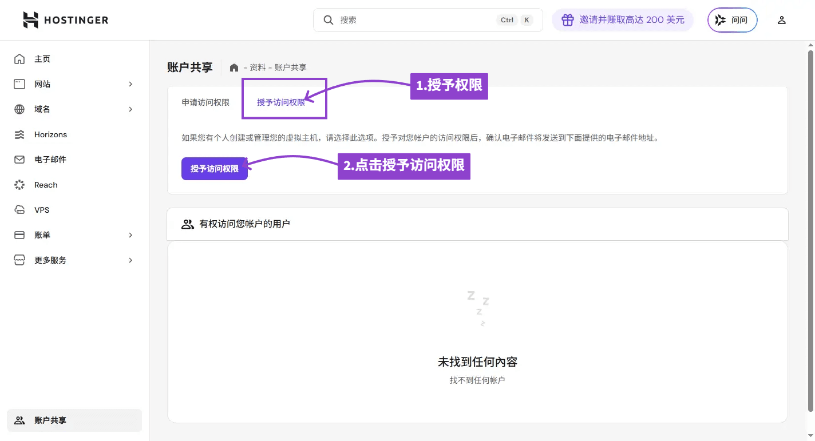
Task: Click the vertical page scrollbar
Action: [810, 229]
